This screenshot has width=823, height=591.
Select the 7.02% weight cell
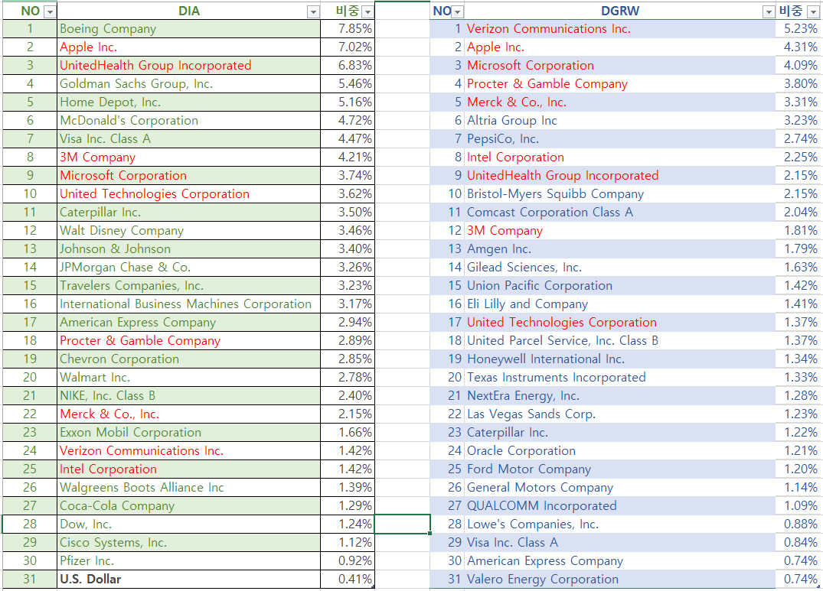coord(348,47)
